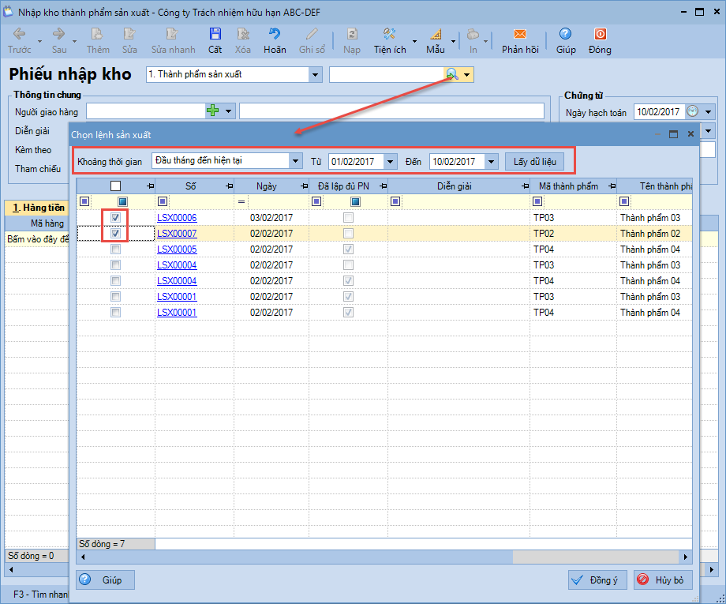Image resolution: width=726 pixels, height=604 pixels.
Task: Uncheck the checkbox for row LSX00006
Action: (116, 218)
